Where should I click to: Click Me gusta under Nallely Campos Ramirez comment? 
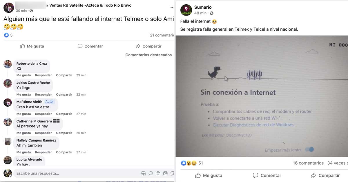(23, 152)
